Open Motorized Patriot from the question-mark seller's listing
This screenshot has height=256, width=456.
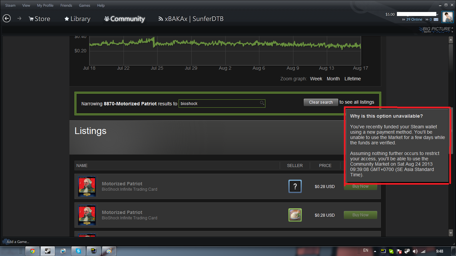coord(122,184)
